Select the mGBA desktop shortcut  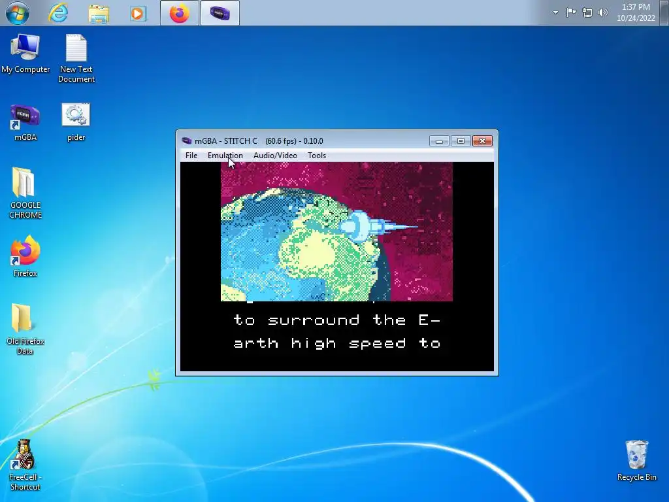(25, 122)
